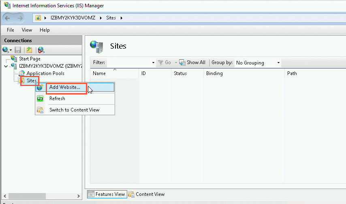346x204 pixels.
Task: Open the Filter dropdown arrow
Action: click(153, 63)
